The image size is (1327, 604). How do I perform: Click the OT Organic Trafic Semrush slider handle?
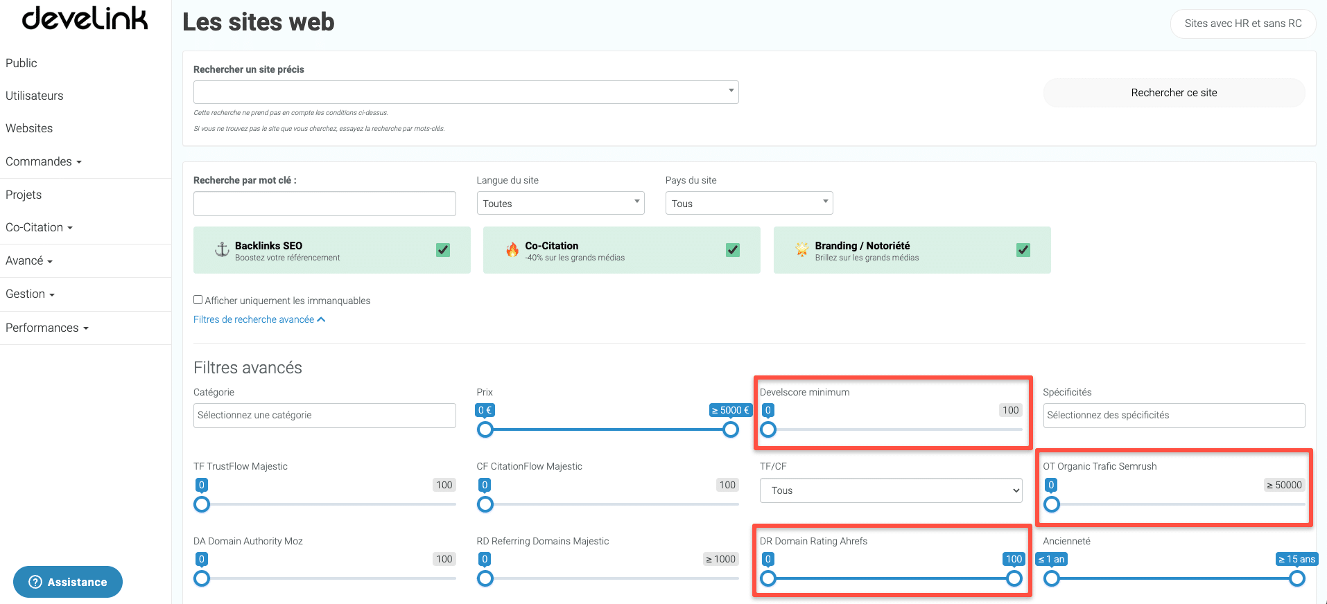(x=1052, y=504)
